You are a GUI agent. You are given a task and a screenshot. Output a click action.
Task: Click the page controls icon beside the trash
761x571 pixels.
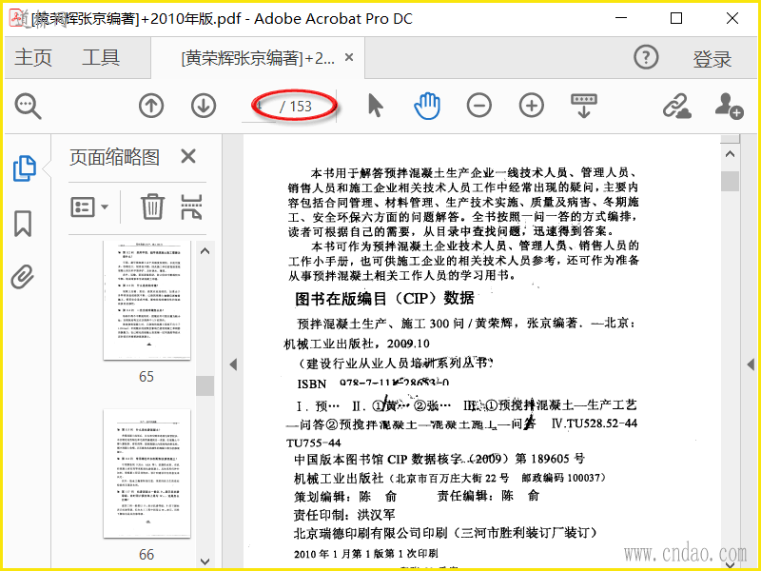[x=191, y=207]
